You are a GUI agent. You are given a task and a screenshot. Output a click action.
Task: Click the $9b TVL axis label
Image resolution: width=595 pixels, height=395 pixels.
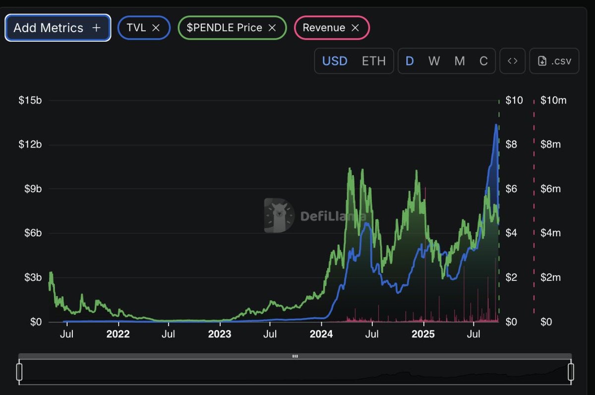33,189
